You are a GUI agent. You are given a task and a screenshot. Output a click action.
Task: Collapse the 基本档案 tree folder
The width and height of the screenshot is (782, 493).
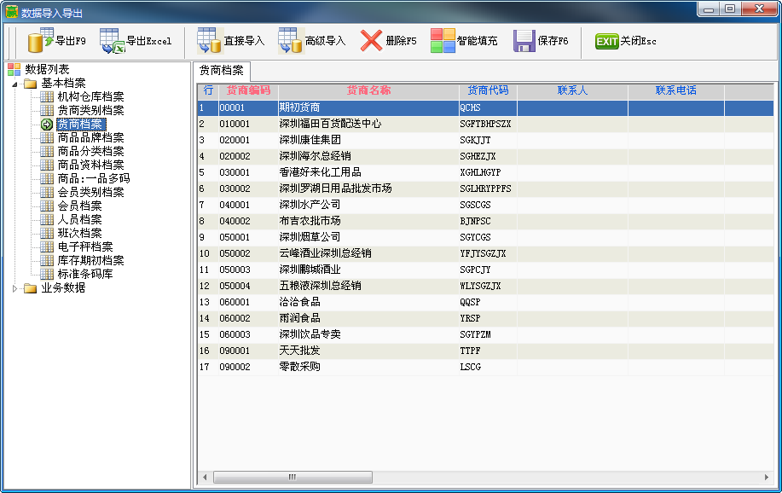(14, 84)
